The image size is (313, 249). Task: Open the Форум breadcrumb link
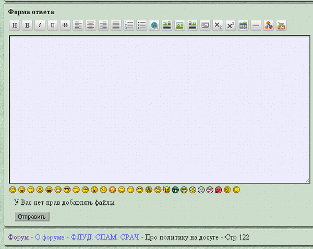(18, 238)
